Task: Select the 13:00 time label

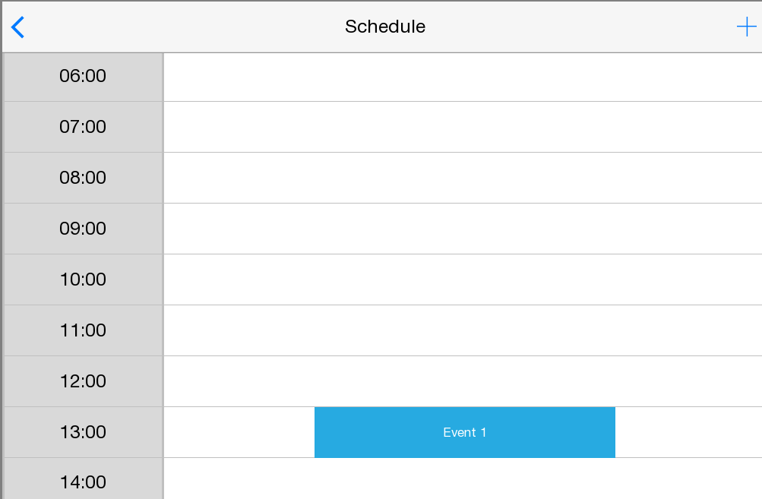Action: [83, 432]
